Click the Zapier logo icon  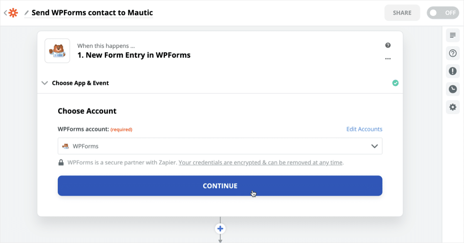(x=13, y=13)
